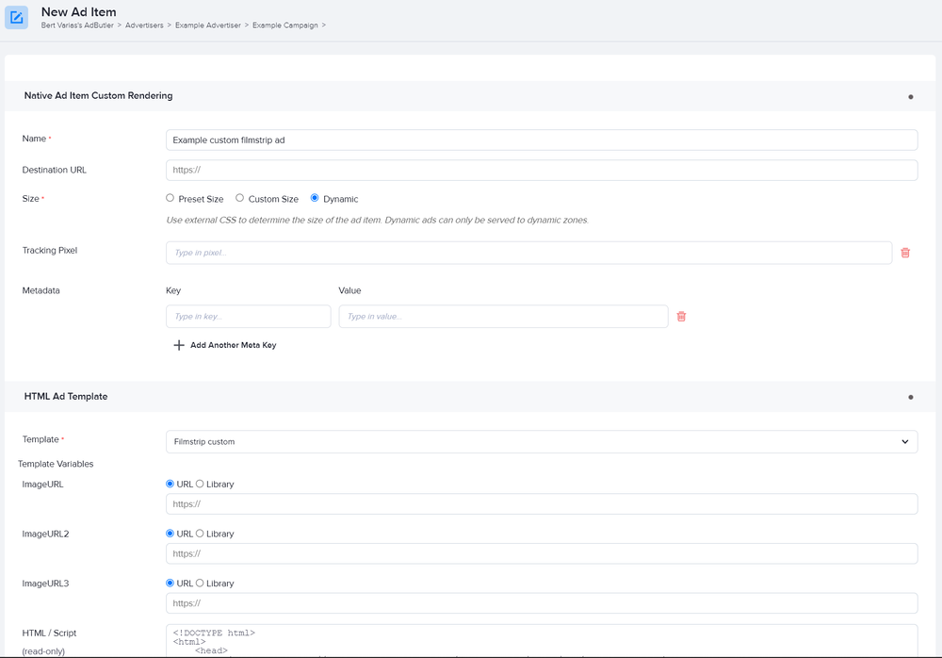The width and height of the screenshot is (942, 658).
Task: Click the Native Ad Item Custom Rendering heading
Action: 99,95
